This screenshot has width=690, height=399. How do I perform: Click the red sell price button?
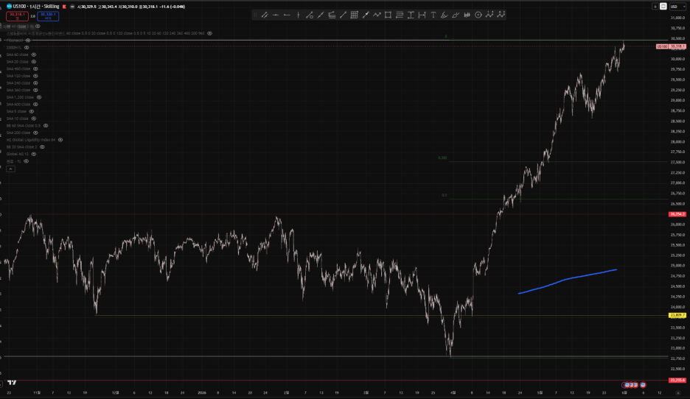[17, 16]
